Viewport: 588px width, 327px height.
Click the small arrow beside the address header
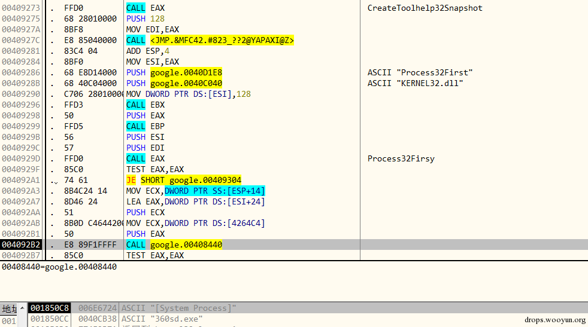point(23,308)
